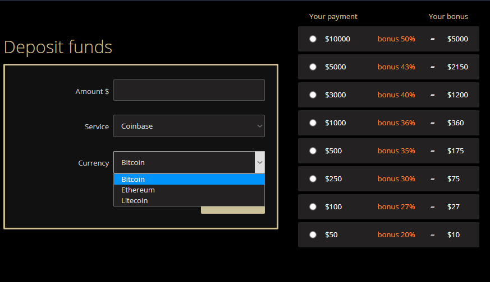Select the $10000 payment radio button
This screenshot has width=490, height=282.
[x=313, y=39]
